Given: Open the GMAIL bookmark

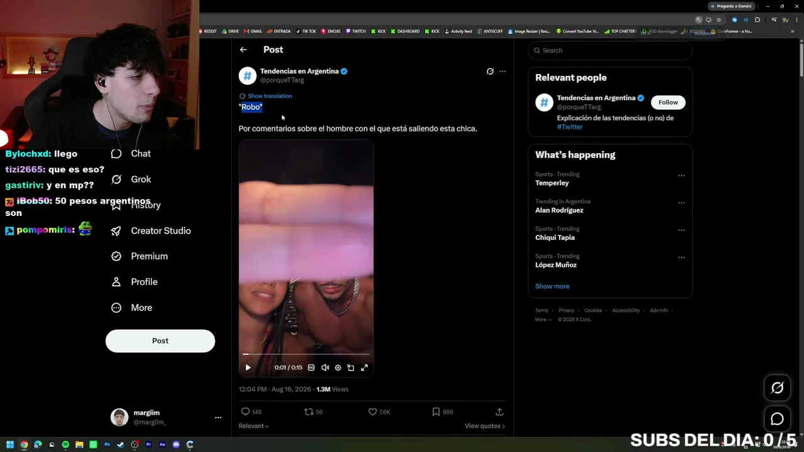Looking at the screenshot, I should pyautogui.click(x=254, y=31).
